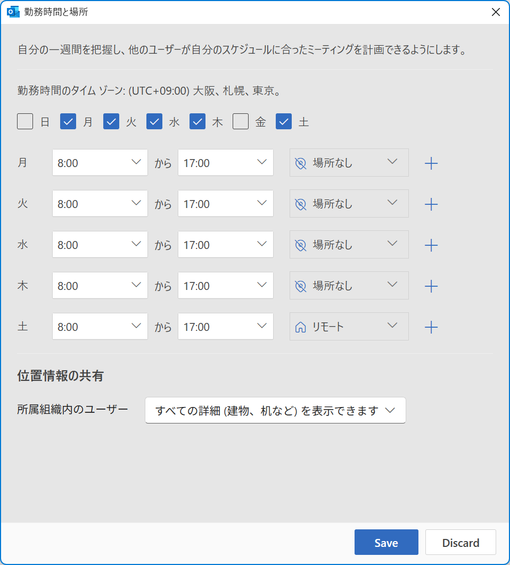510x565 pixels.
Task: Click the plus icon on the 火 row
Action: 431,204
